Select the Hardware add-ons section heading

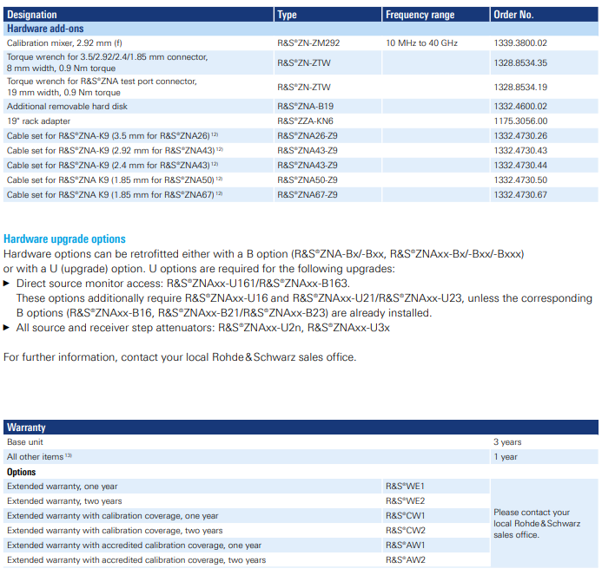pos(45,29)
